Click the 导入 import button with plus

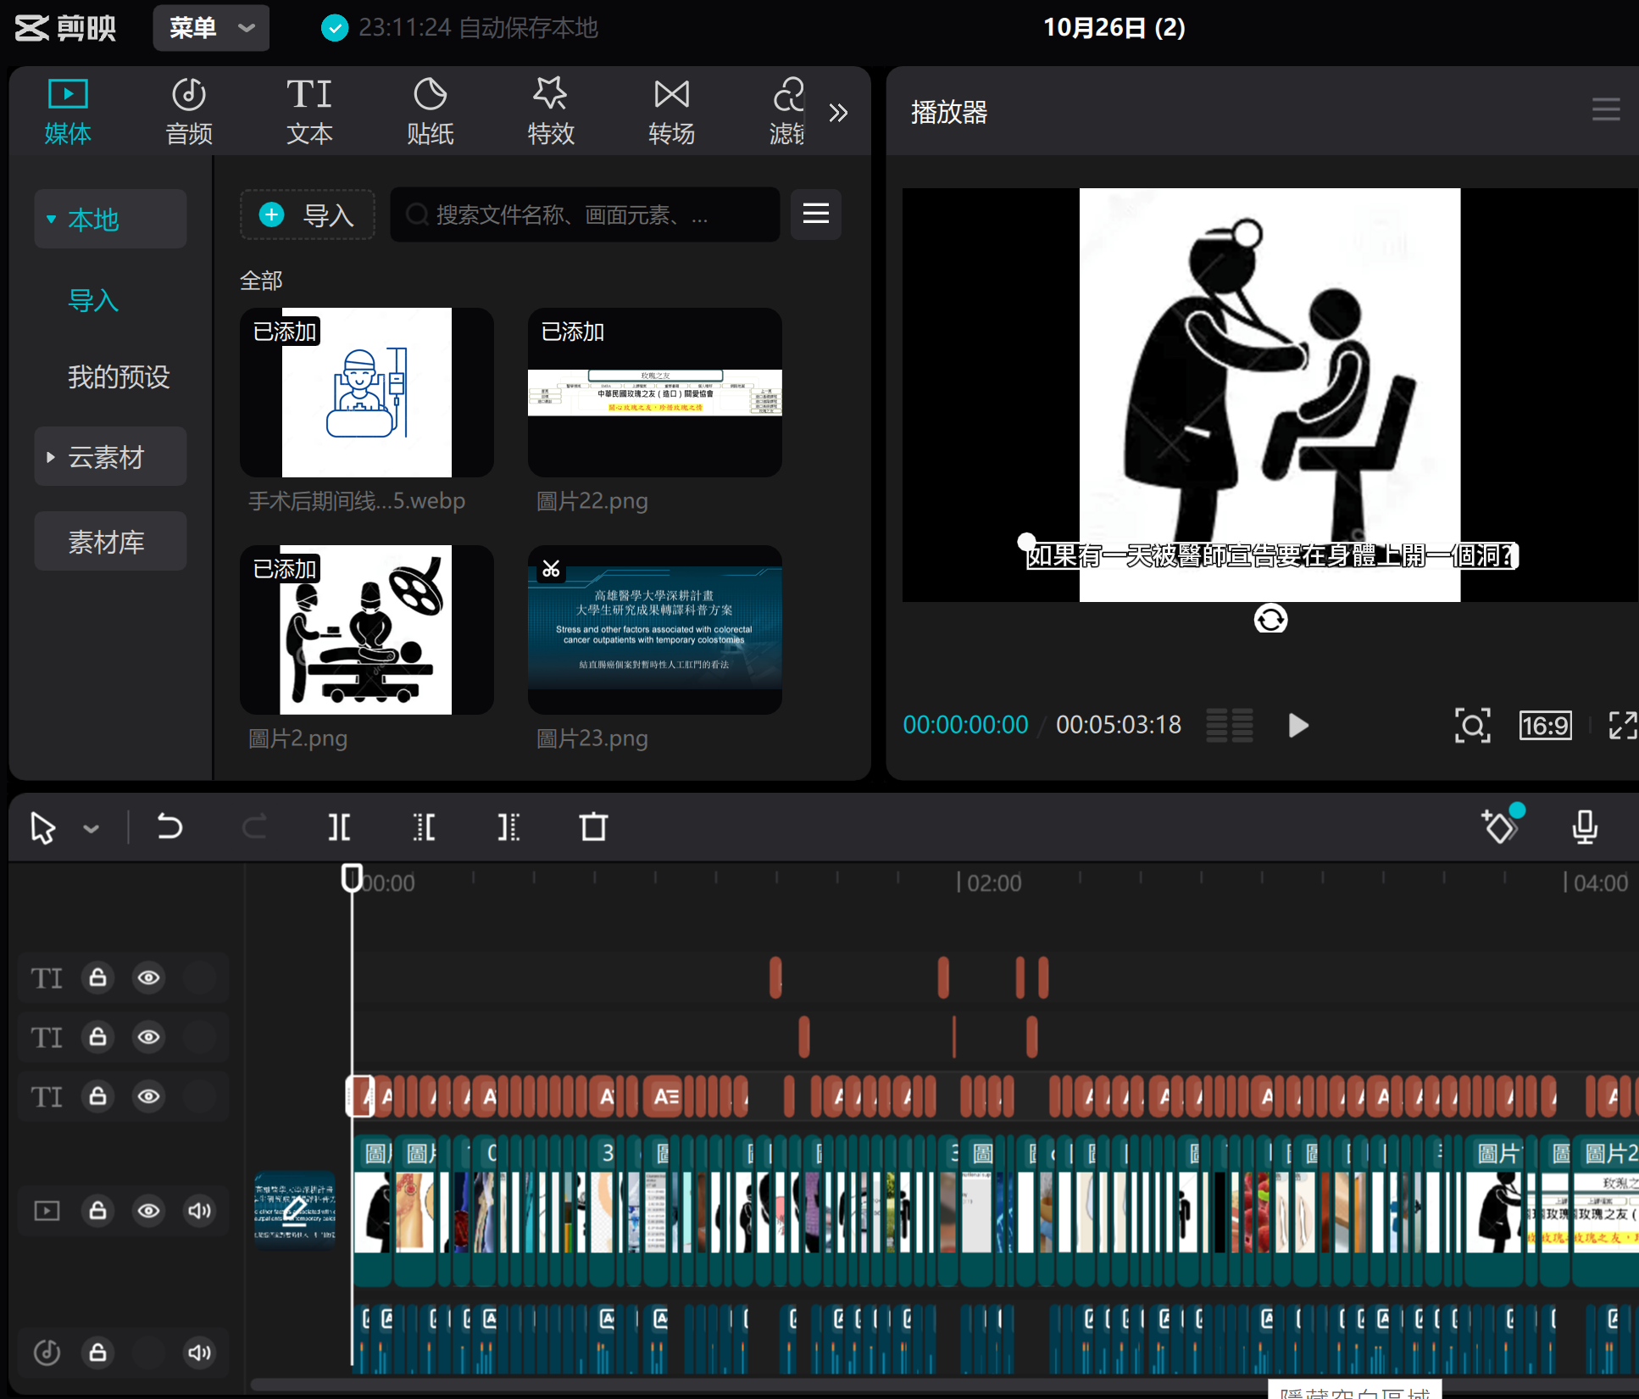click(308, 215)
